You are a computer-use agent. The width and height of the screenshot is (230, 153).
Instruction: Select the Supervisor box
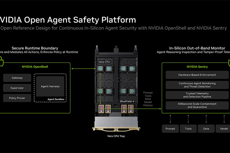coord(17,88)
